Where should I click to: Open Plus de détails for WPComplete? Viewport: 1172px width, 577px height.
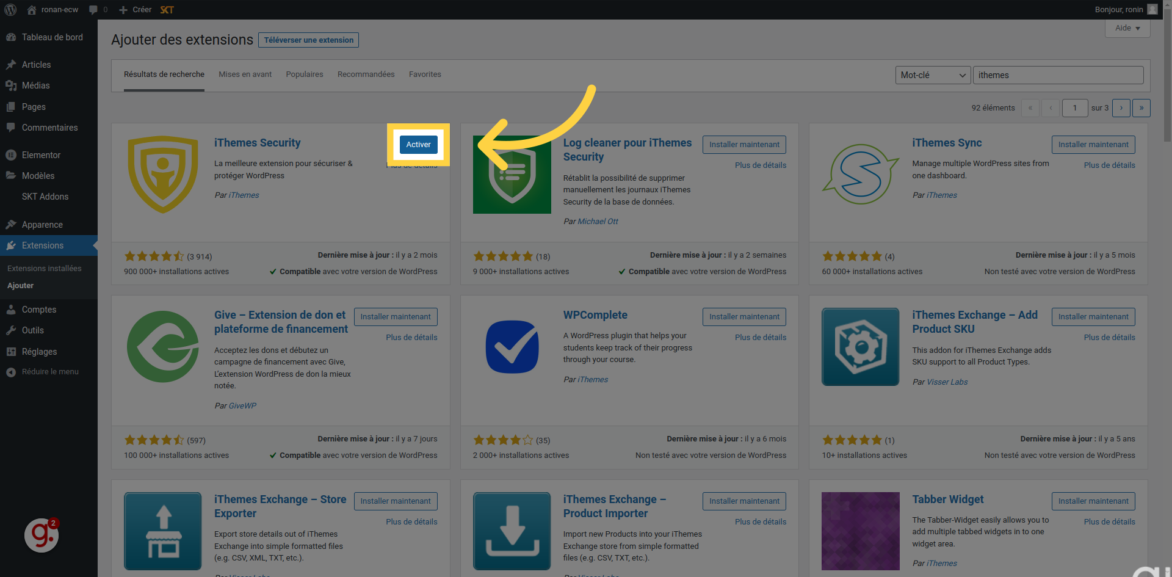coord(761,338)
